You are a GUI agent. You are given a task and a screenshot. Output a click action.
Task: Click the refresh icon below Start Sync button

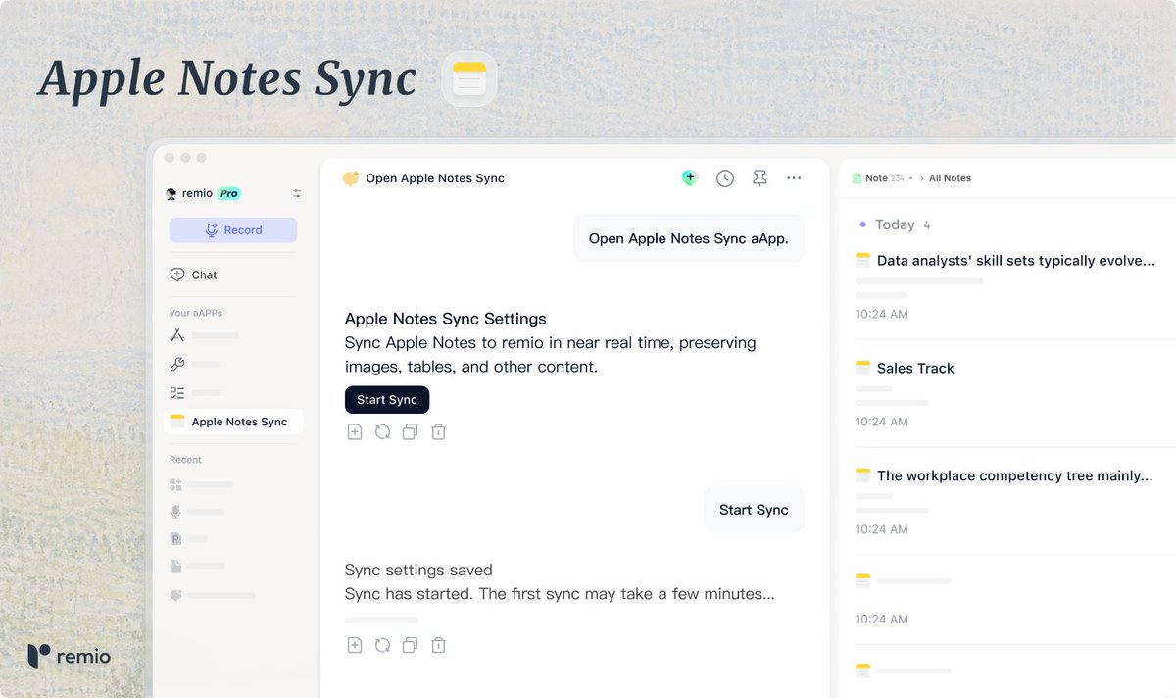click(x=383, y=432)
